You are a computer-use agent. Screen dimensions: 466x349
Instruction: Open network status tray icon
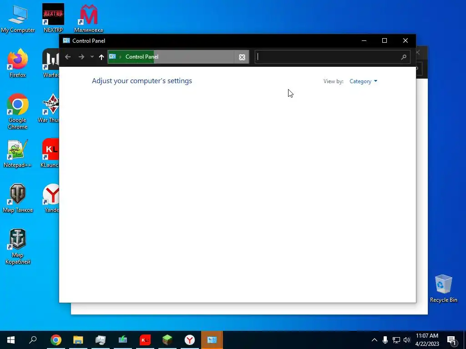click(x=396, y=340)
